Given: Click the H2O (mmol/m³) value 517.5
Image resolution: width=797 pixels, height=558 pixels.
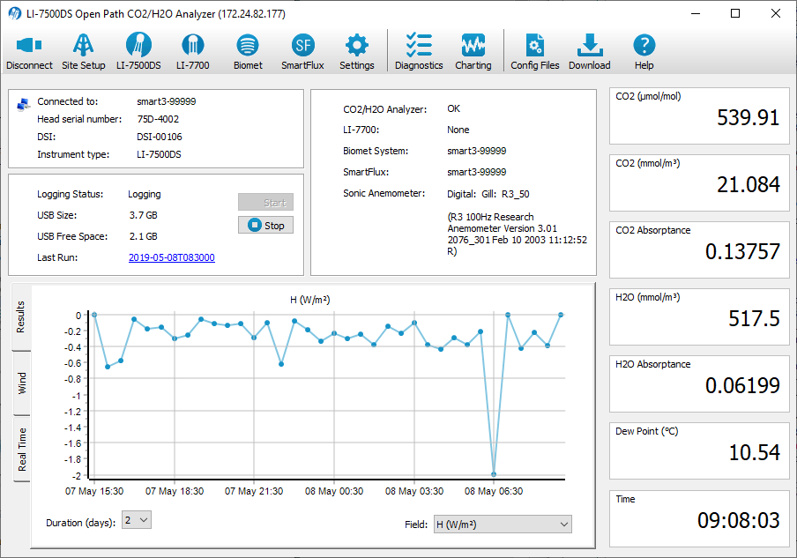Looking at the screenshot, I should click(x=754, y=318).
